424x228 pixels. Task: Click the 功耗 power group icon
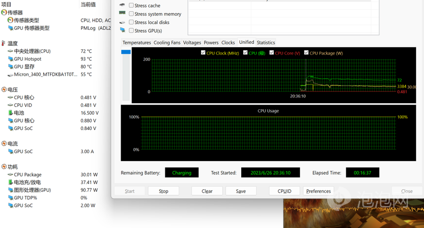coord(4,167)
